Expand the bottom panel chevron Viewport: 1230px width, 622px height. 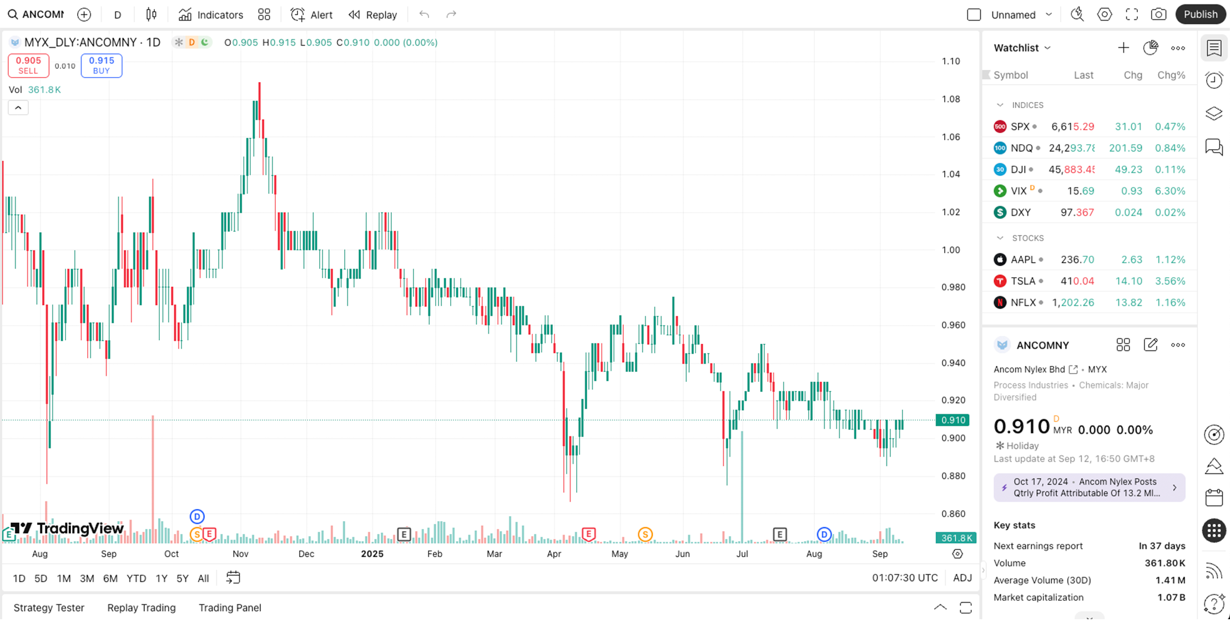coord(940,607)
